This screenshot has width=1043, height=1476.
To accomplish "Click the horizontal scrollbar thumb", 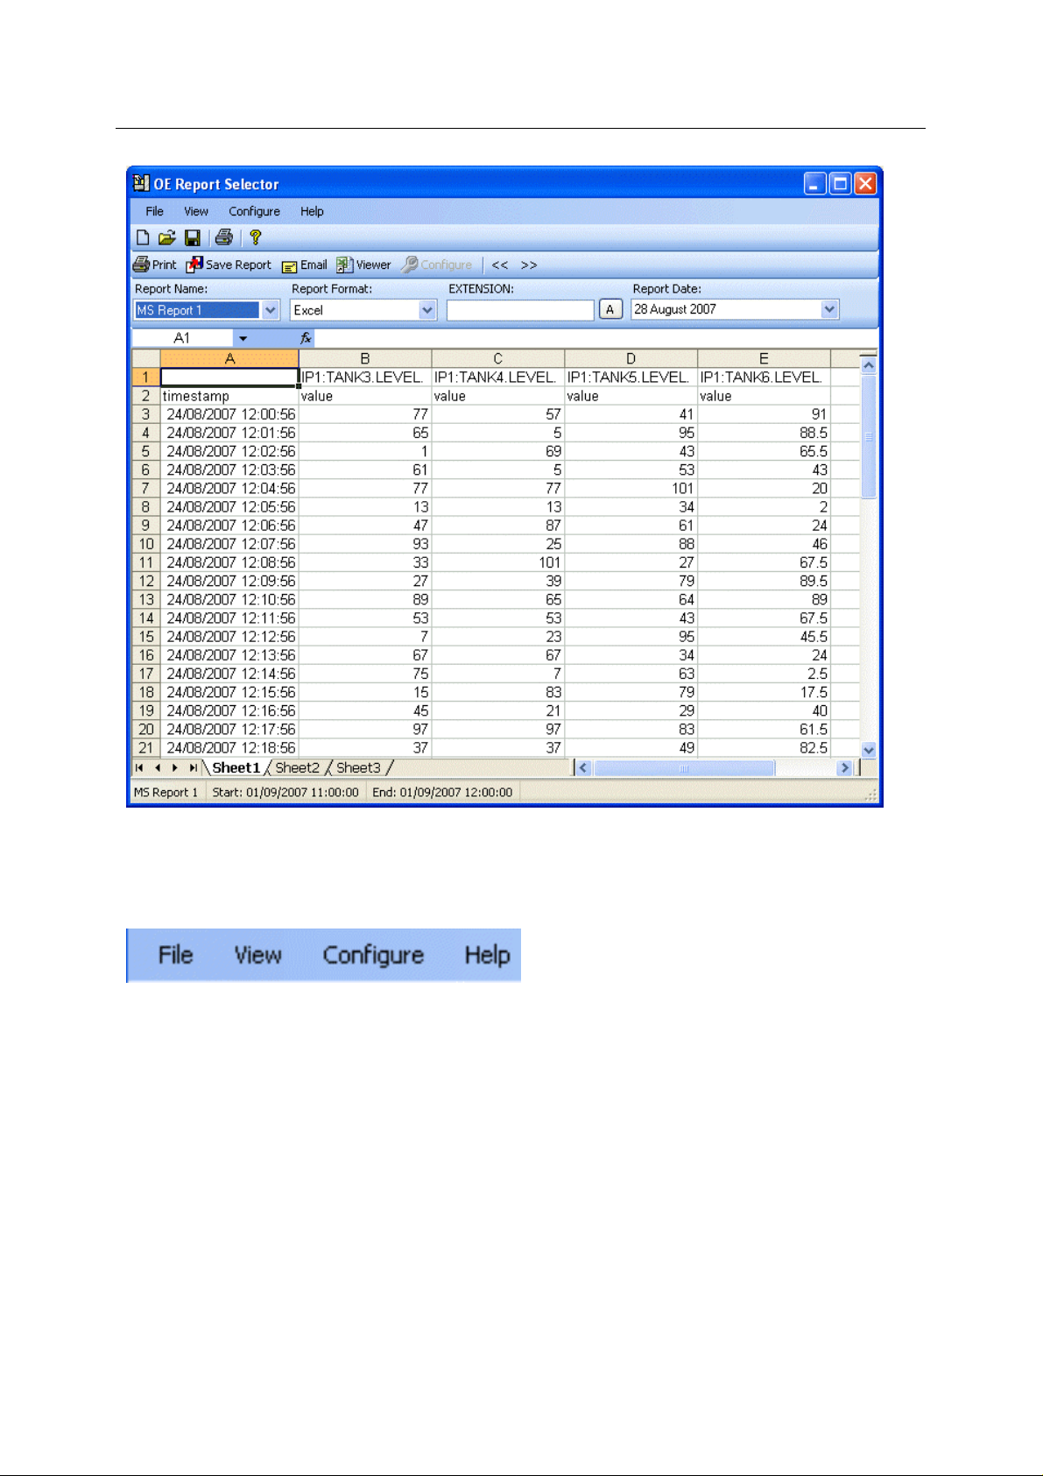I will [x=684, y=768].
